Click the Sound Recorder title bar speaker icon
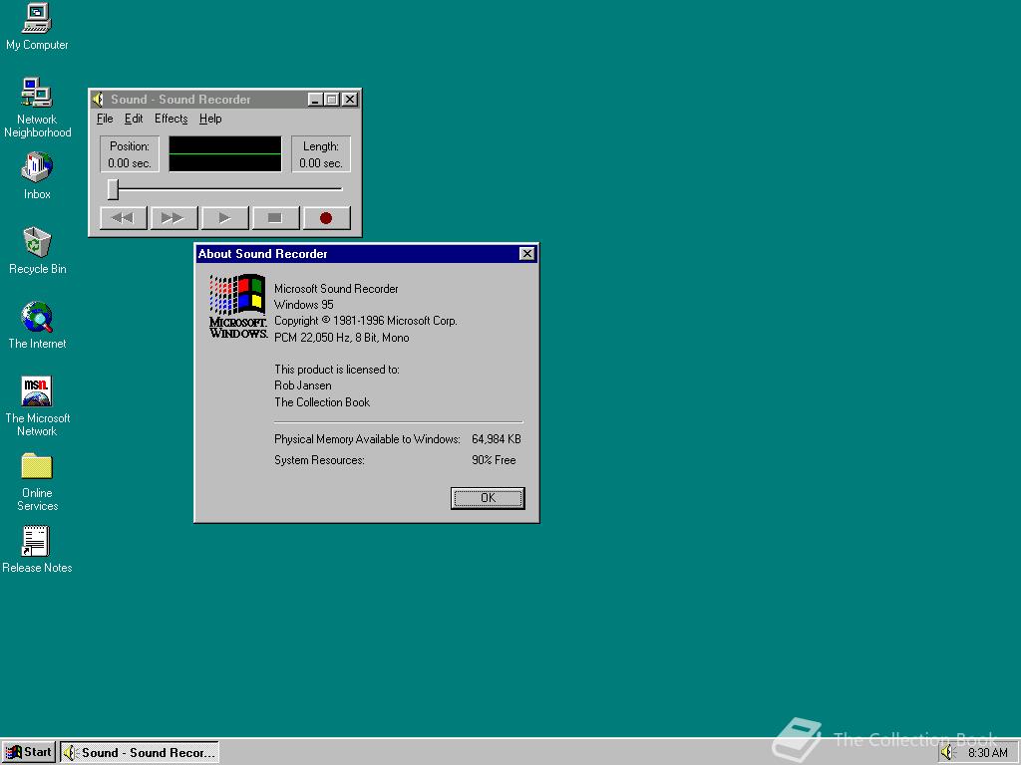Viewport: 1021px width, 765px height. (98, 100)
